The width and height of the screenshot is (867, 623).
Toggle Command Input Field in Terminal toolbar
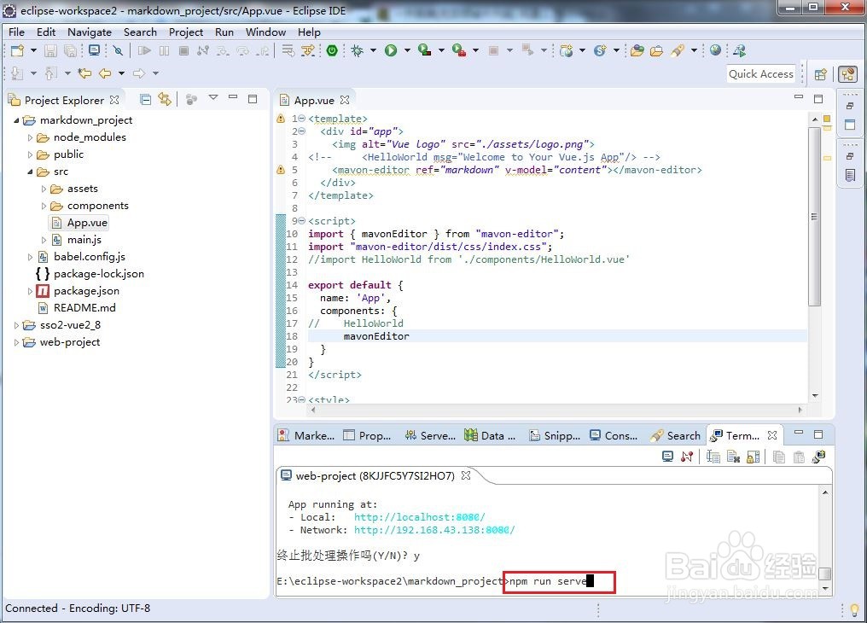[713, 457]
